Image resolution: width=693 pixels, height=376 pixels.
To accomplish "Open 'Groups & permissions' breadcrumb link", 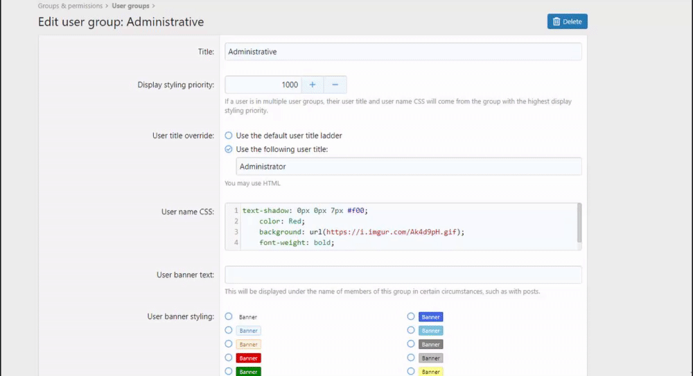I will 70,6.
